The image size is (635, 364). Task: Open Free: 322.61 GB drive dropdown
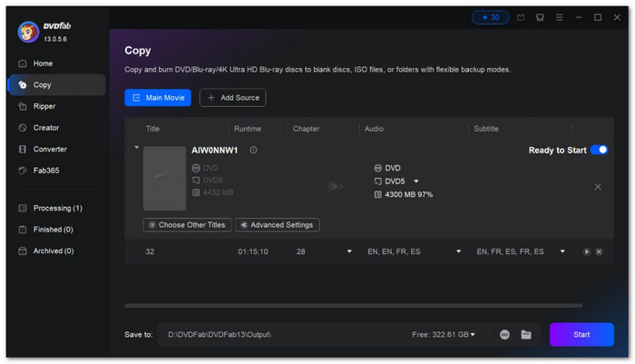[x=444, y=334]
